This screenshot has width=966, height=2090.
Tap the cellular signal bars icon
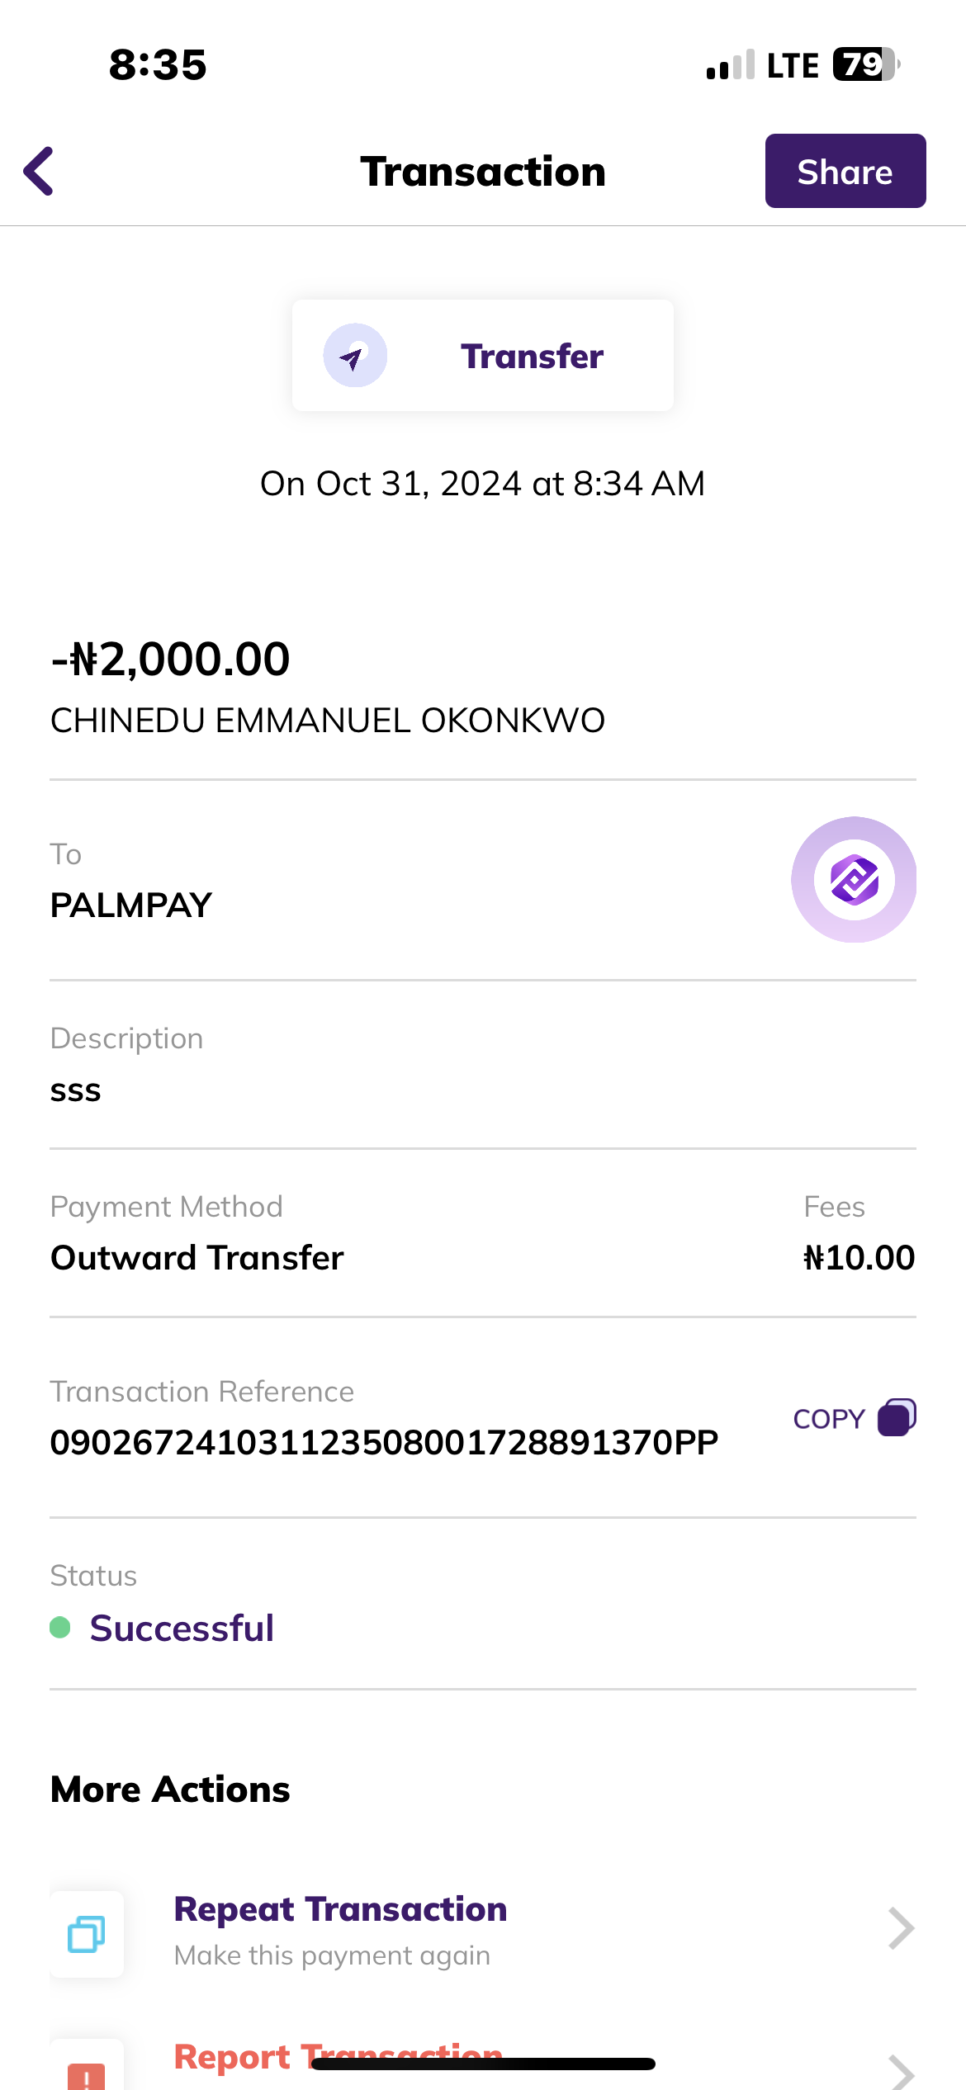(x=730, y=65)
